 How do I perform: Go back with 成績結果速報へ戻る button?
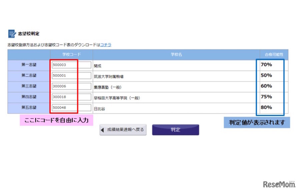click(x=123, y=130)
